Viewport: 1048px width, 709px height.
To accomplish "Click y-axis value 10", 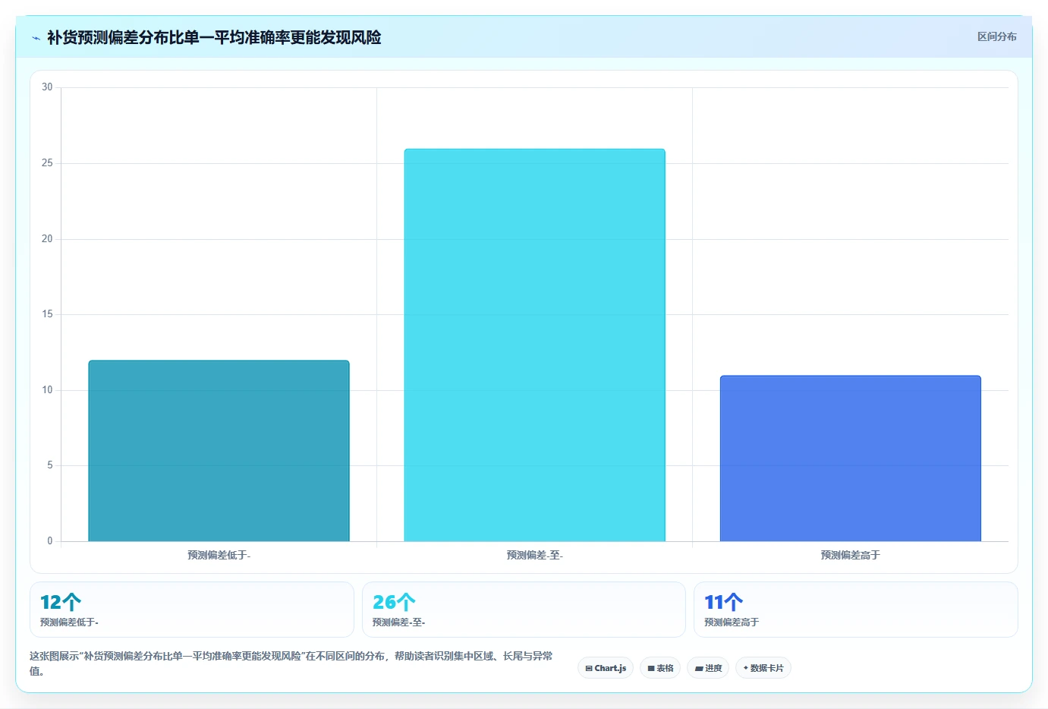I will tap(47, 390).
